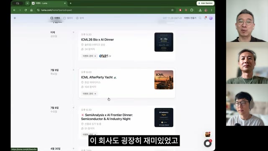Click 이벤트 관리 for ICML26 Bio x AI Dinner

pos(89,56)
